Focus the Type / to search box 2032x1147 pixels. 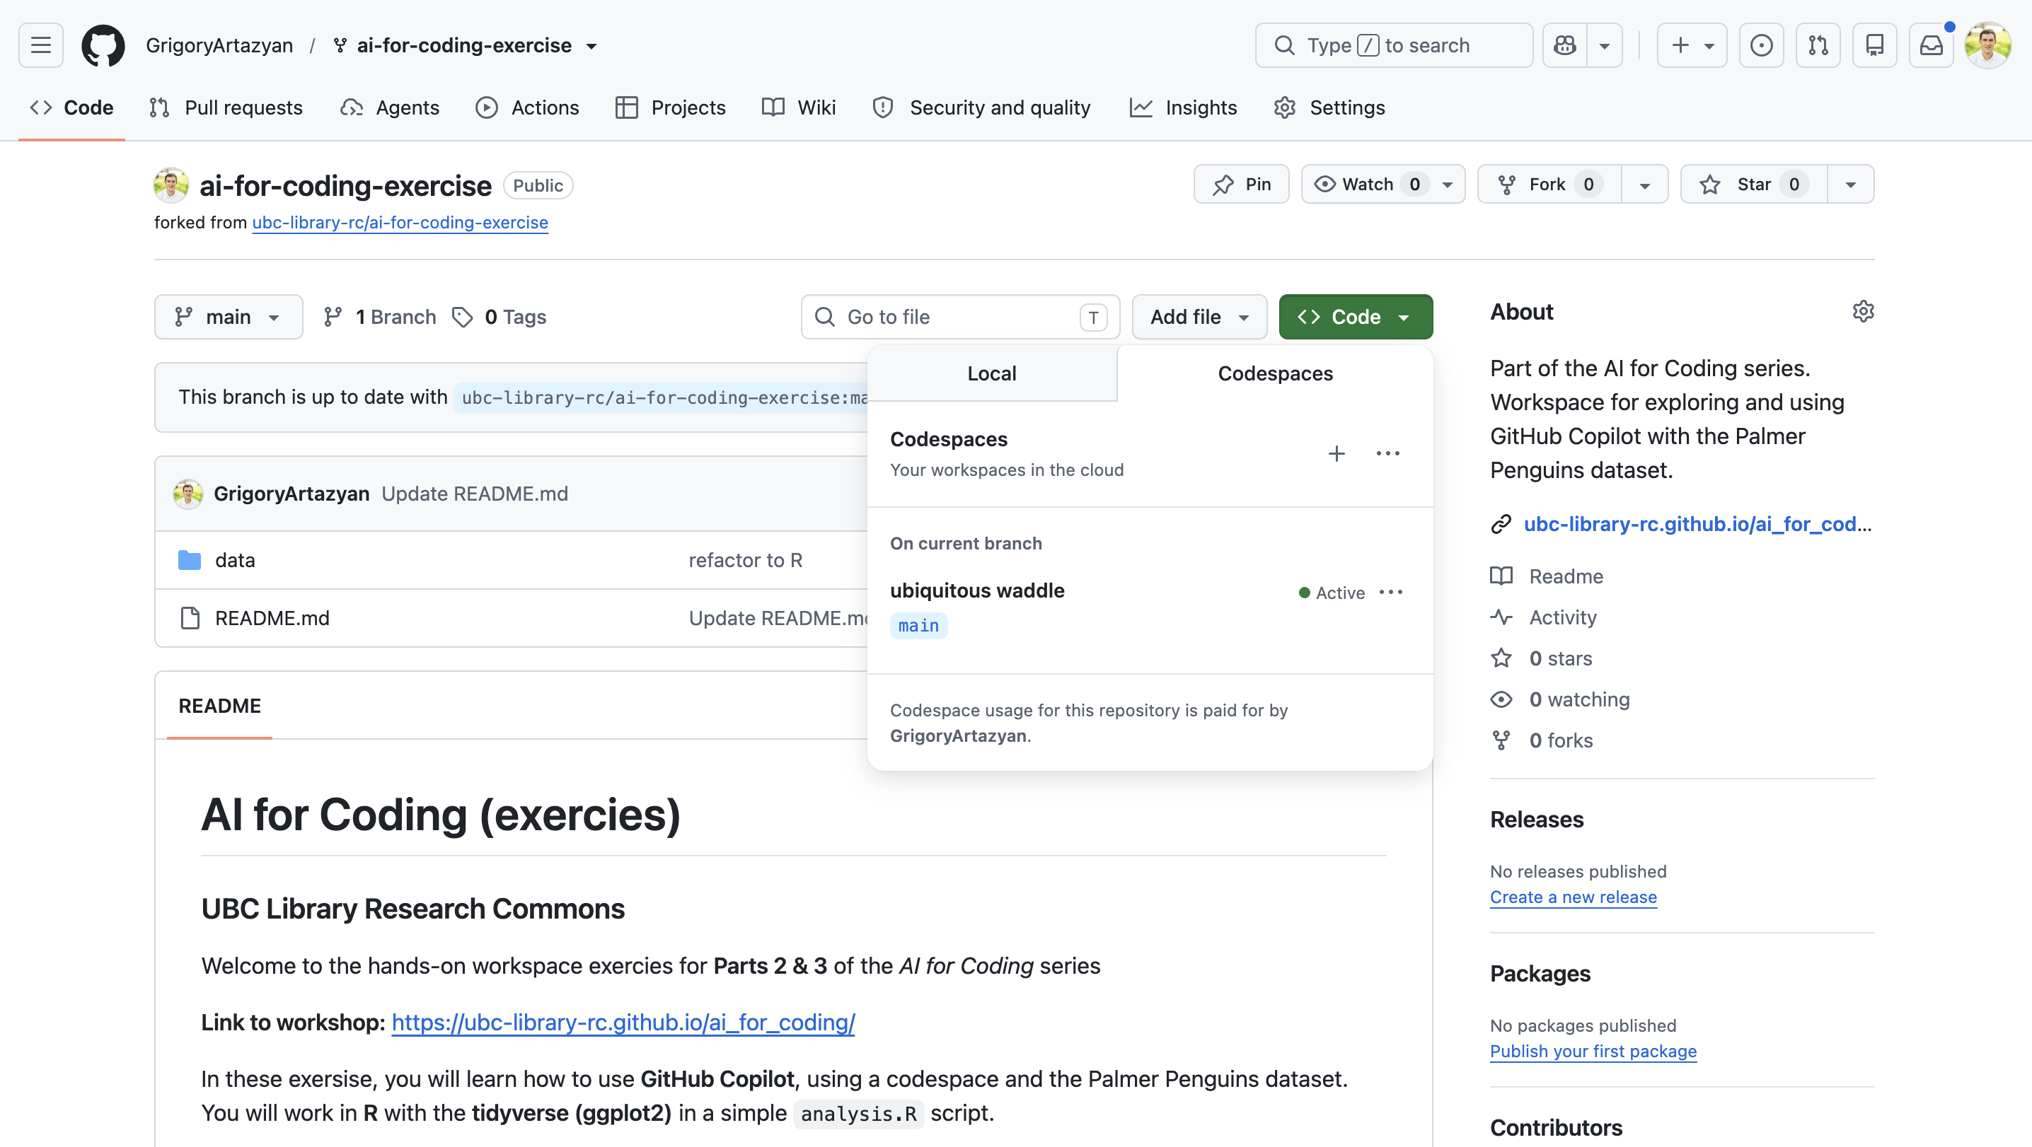pos(1393,45)
